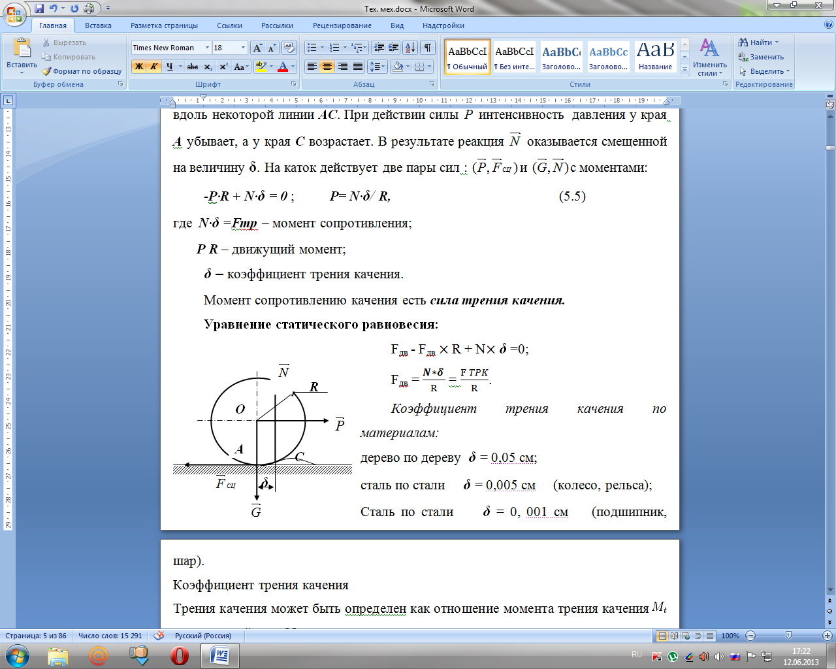Click the zoom slider handle
This screenshot has width=836, height=669.
788,636
